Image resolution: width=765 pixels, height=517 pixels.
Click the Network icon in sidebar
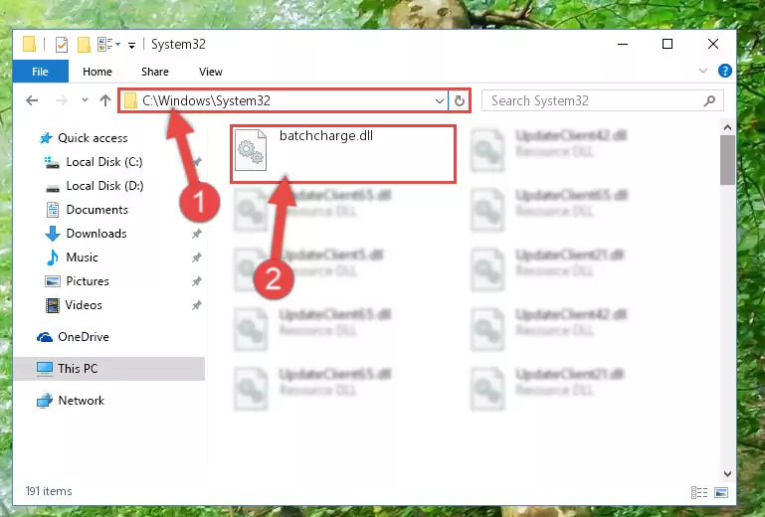45,401
